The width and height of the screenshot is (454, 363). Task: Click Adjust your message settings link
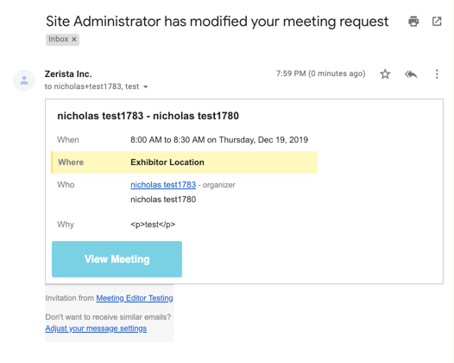96,328
